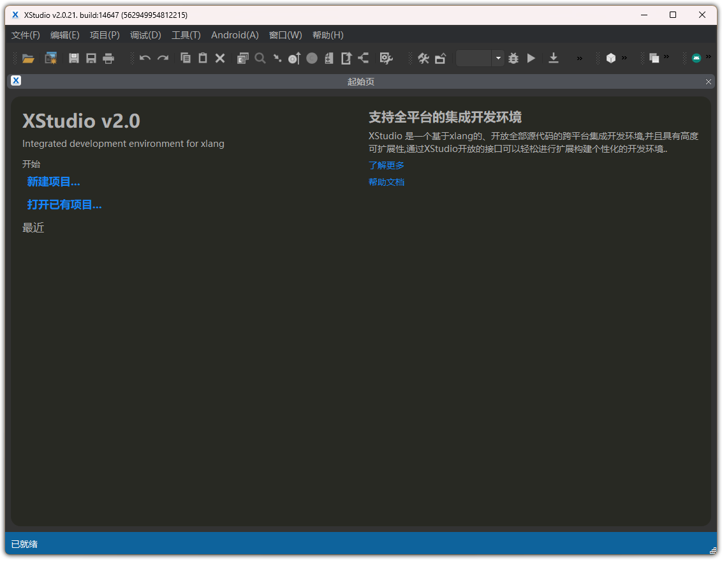The width and height of the screenshot is (722, 562).
Task: Click the bug debug icon
Action: pyautogui.click(x=513, y=58)
